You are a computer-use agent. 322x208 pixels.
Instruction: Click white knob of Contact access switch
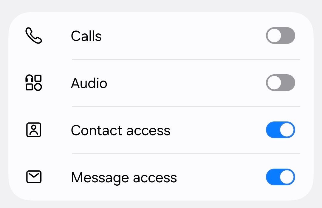pos(287,130)
